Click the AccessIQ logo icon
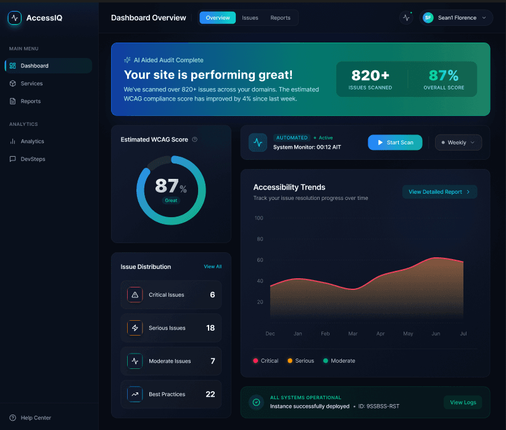 click(14, 18)
